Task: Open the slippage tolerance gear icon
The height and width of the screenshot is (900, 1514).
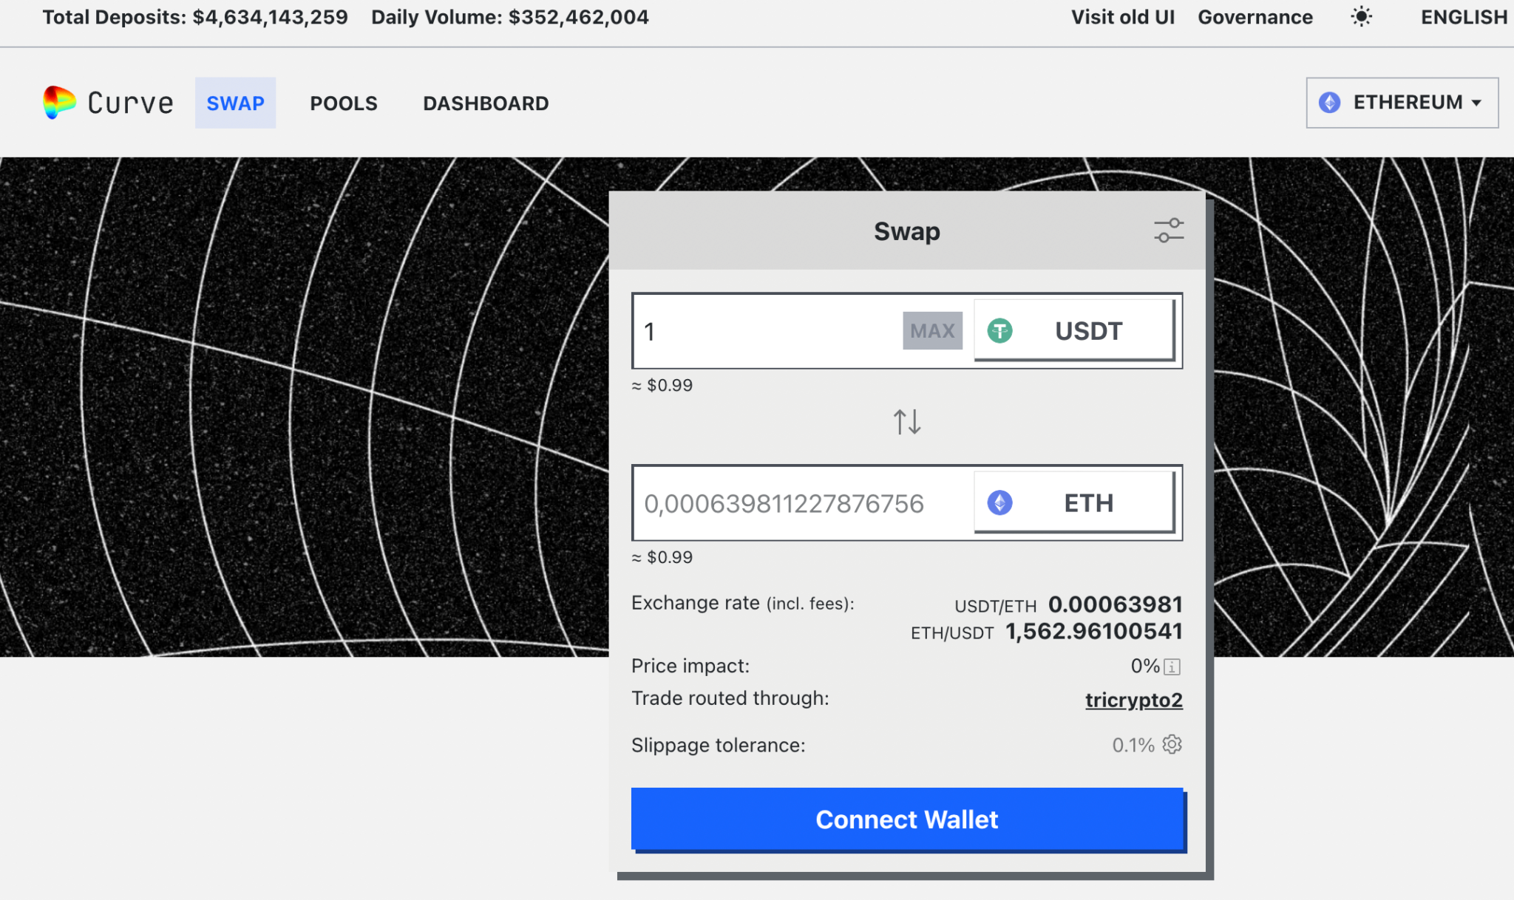Action: coord(1171,746)
